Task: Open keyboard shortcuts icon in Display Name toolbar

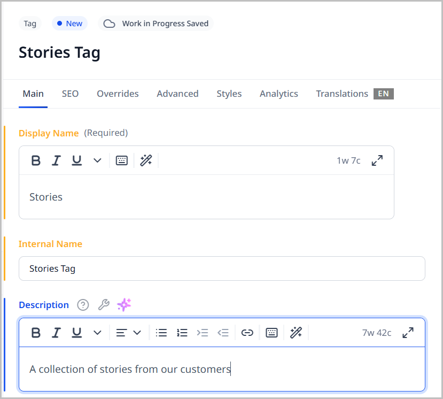Action: [122, 160]
